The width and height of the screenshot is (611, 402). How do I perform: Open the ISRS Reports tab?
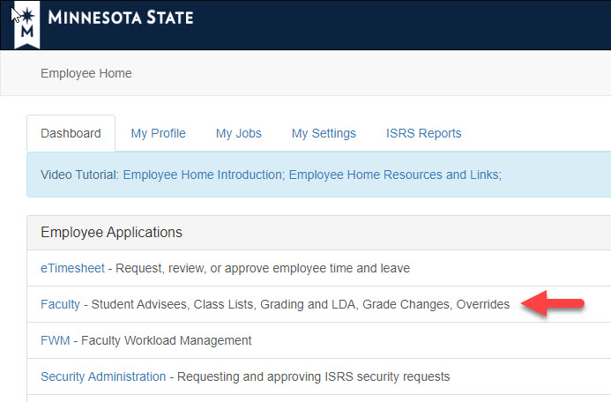pyautogui.click(x=423, y=133)
